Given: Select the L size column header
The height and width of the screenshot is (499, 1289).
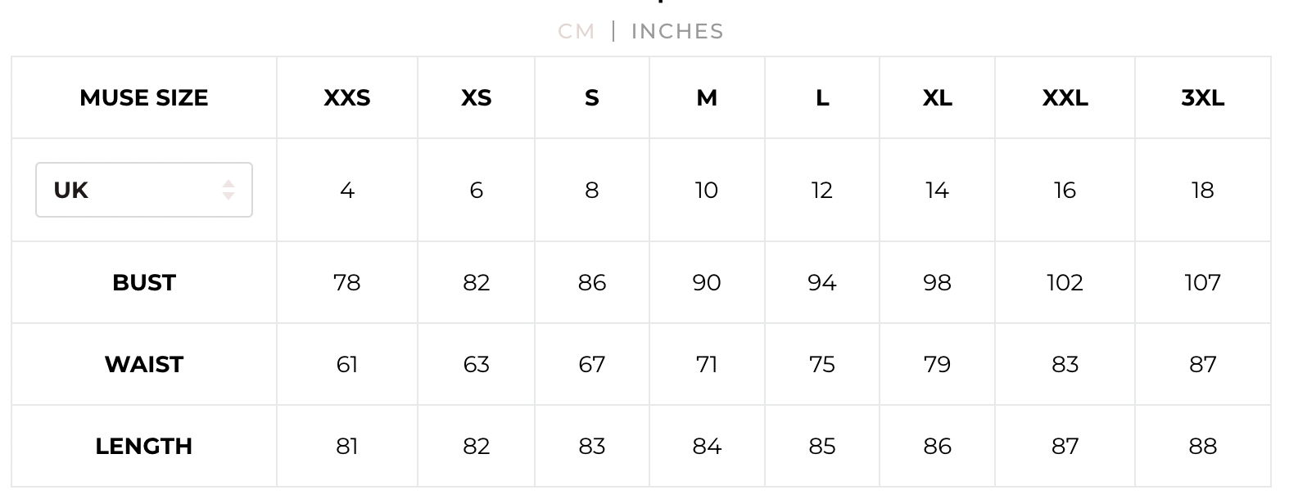Looking at the screenshot, I should pyautogui.click(x=822, y=98).
